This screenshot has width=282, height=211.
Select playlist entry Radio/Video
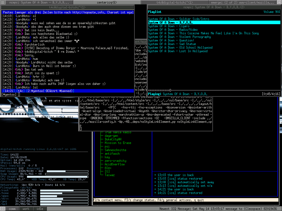(173, 30)
